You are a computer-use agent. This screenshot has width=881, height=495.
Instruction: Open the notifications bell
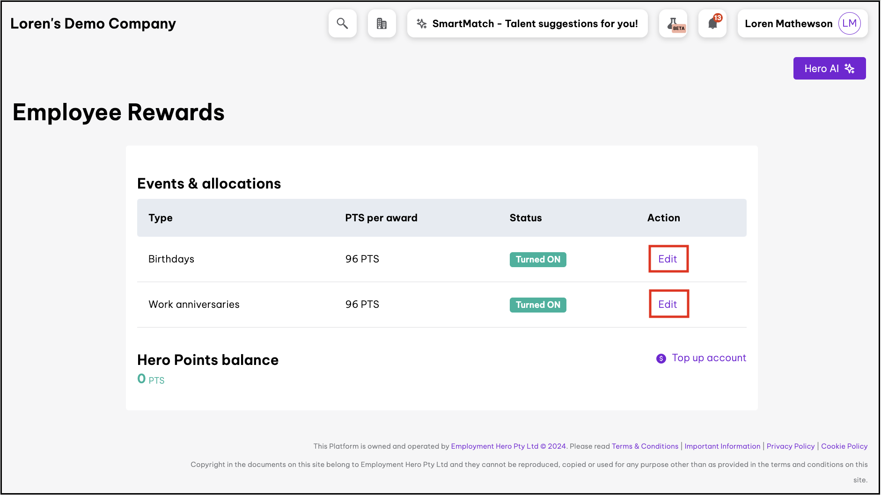click(x=712, y=23)
